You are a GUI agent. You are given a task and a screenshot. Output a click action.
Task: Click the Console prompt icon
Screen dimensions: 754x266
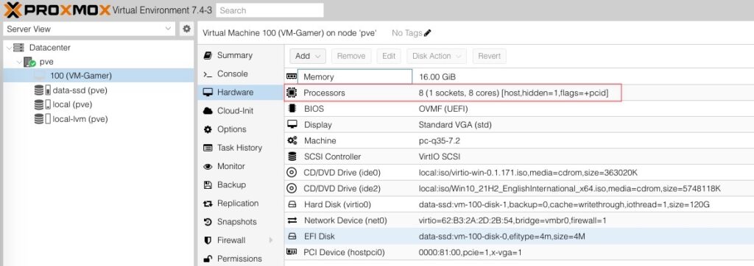[x=208, y=74]
